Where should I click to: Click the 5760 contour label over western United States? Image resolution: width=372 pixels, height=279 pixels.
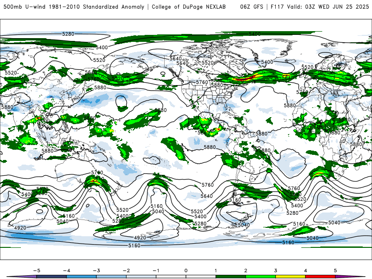click(x=202, y=82)
